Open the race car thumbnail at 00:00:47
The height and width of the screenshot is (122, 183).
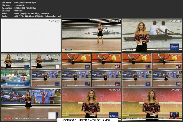pos(137,78)
